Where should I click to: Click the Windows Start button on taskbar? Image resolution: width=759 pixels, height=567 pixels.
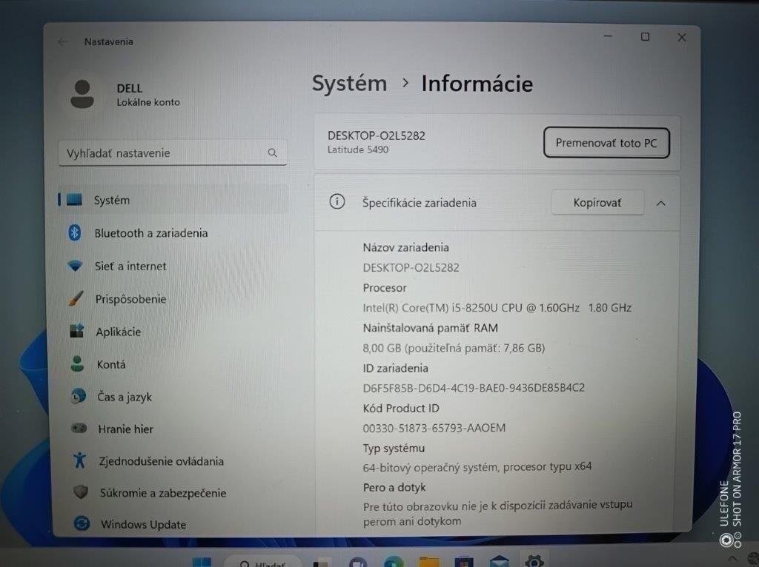pos(202,561)
